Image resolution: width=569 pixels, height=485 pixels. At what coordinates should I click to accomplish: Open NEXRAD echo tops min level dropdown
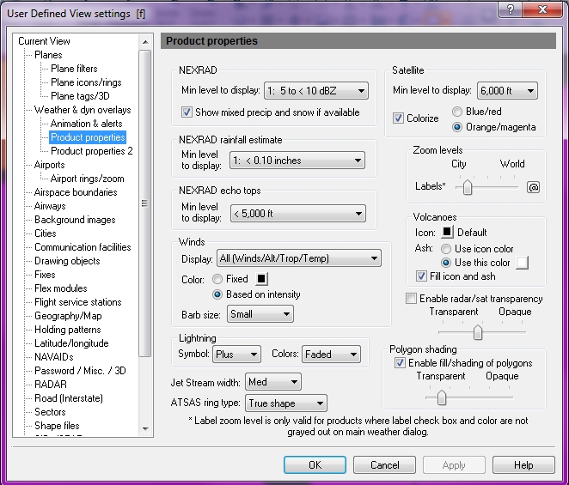[298, 214]
